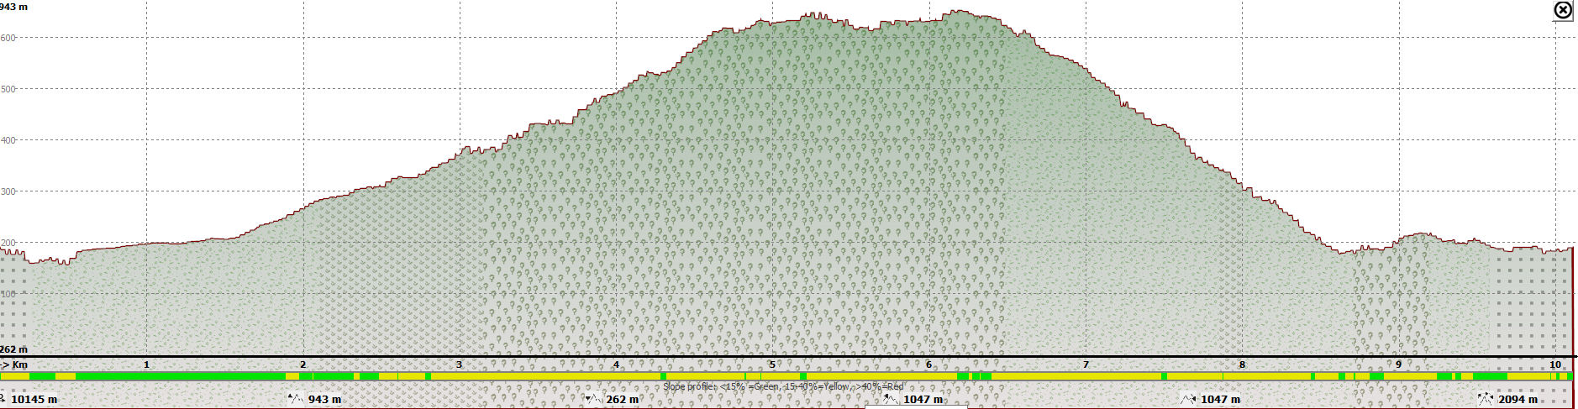The height and width of the screenshot is (409, 1578).
Task: Click kilometer marker 1 on distance axis
Action: (x=147, y=364)
